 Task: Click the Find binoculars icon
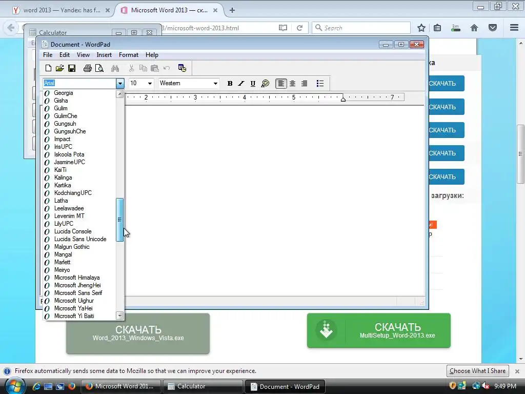[x=115, y=68]
